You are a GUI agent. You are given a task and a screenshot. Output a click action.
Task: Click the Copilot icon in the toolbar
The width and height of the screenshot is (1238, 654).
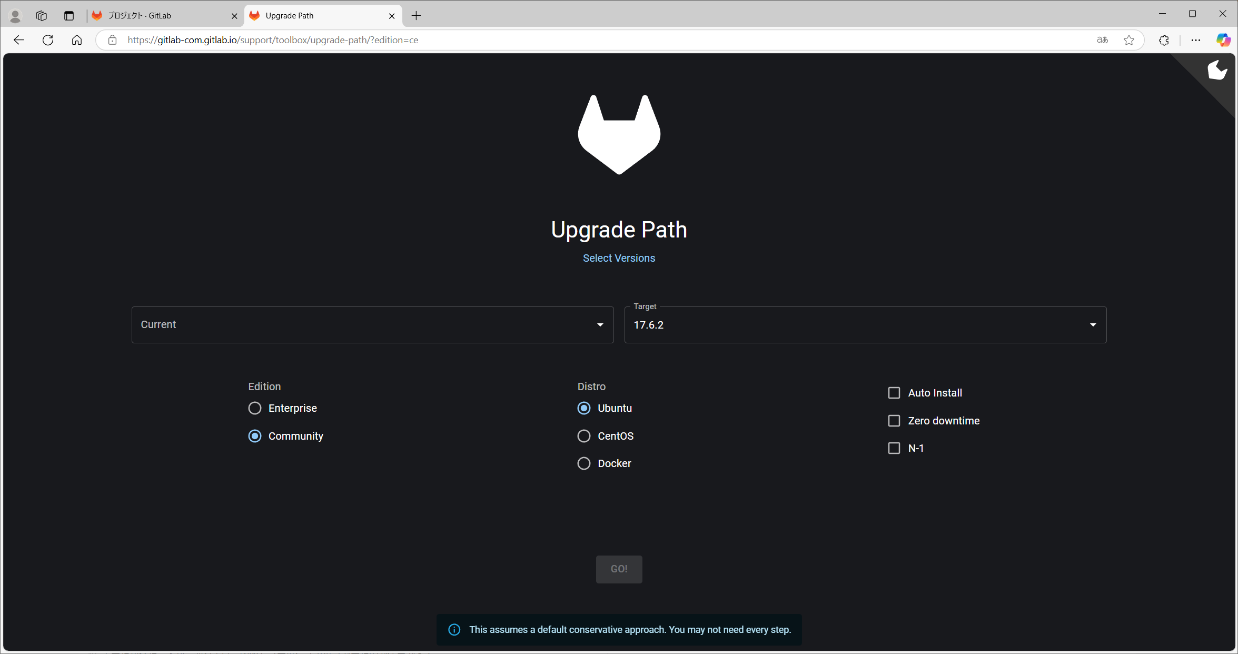[1223, 39]
